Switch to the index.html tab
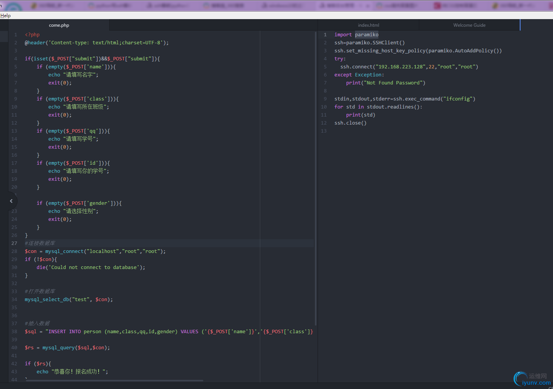553x389 pixels. point(368,25)
